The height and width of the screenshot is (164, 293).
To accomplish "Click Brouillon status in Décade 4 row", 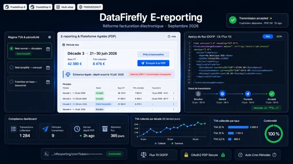I will click(100, 110).
